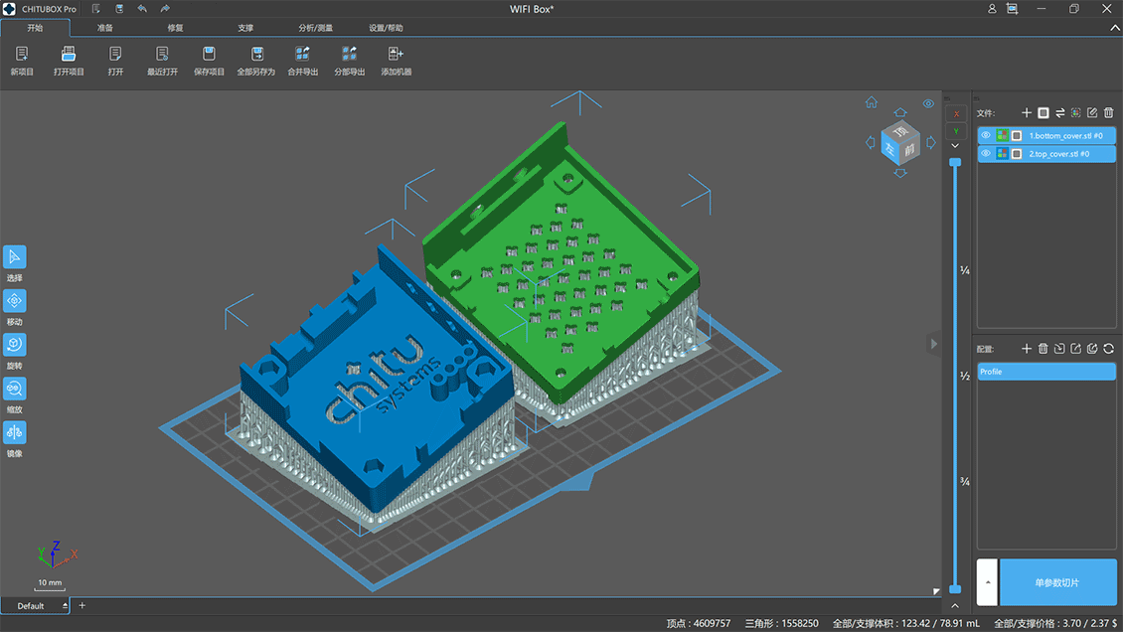Hide 1.bottom_cover.stl using its eye icon
Screen dimensions: 1123x632
point(986,136)
